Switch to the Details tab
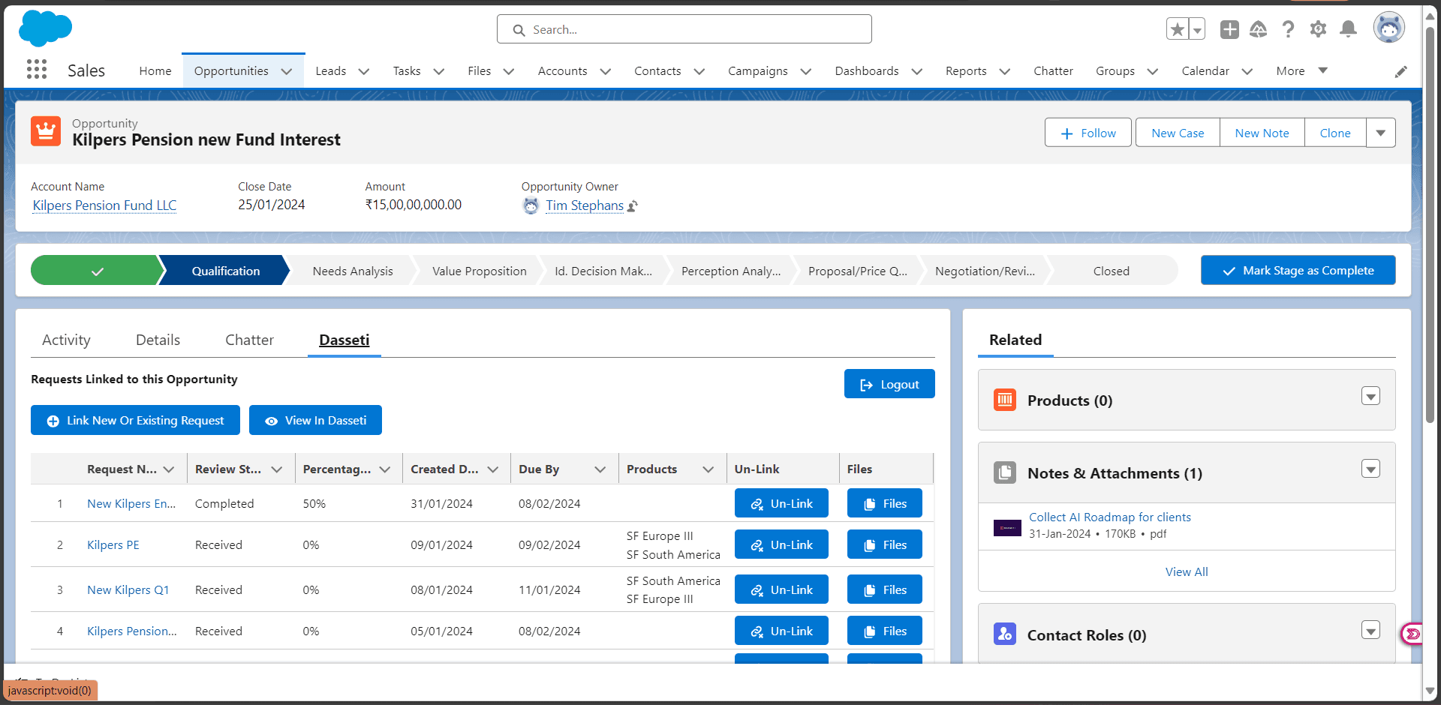Screen dimensions: 1441x705 click(x=158, y=340)
